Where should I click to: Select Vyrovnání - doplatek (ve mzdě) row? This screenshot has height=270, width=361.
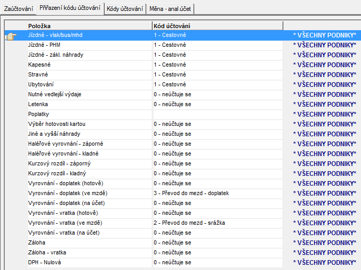(x=89, y=194)
